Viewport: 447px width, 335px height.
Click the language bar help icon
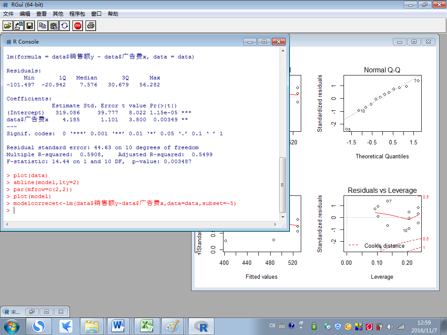pos(291,325)
